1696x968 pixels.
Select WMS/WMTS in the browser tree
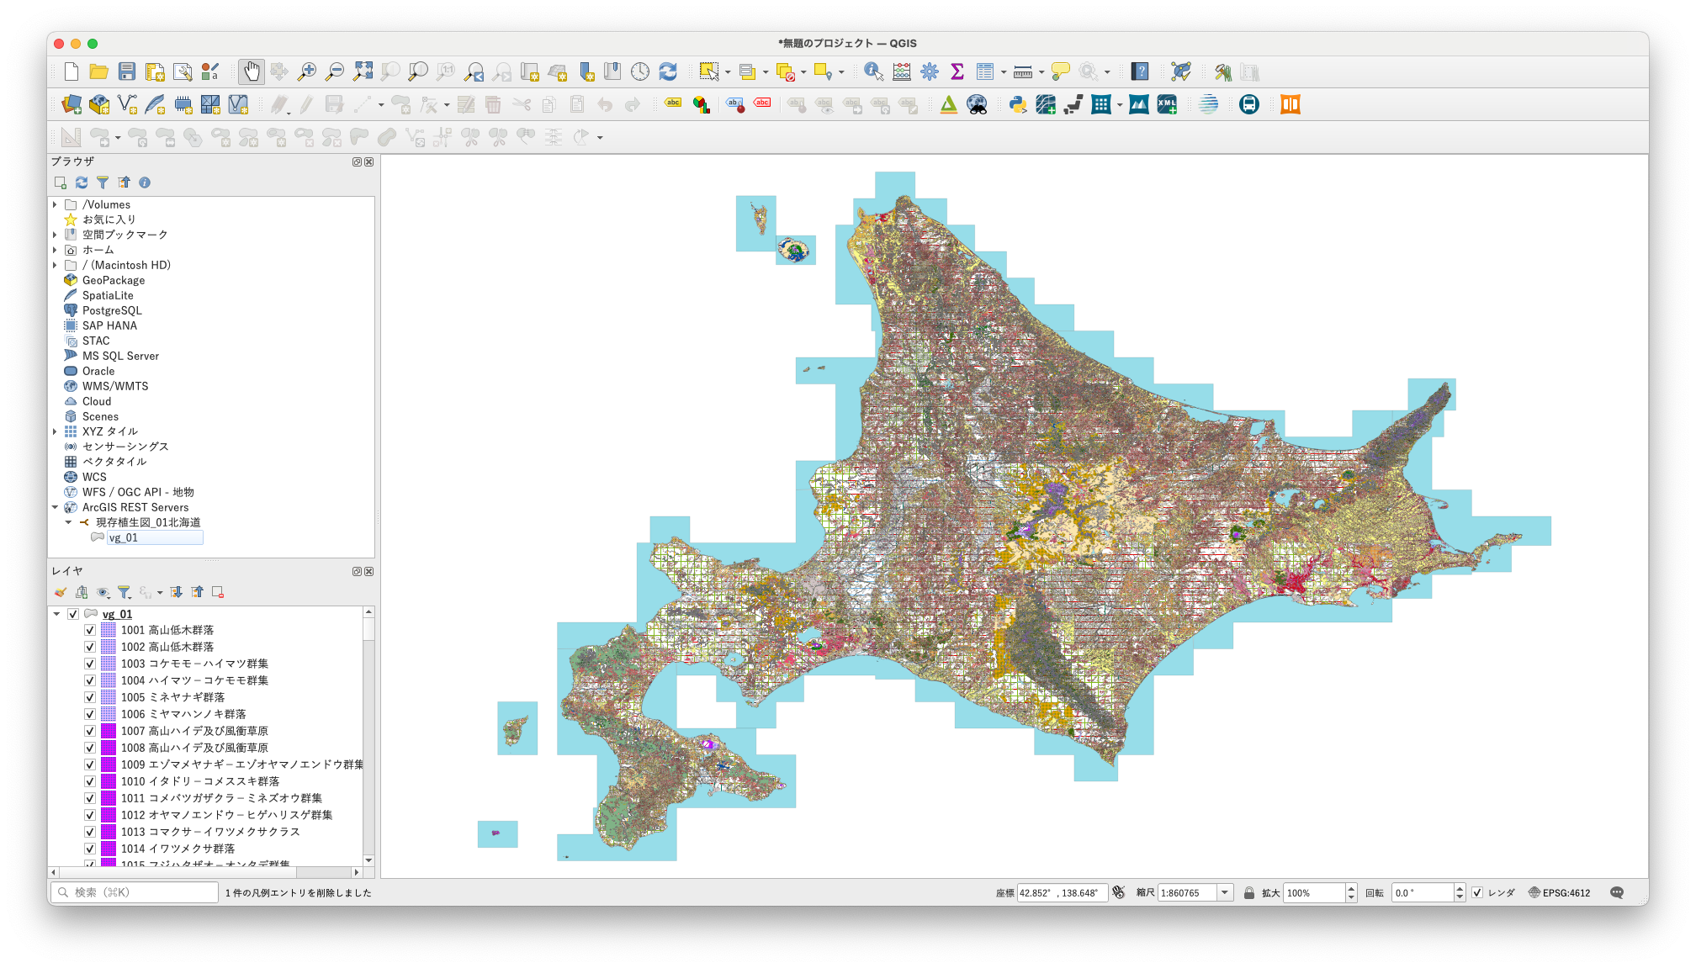coord(114,386)
